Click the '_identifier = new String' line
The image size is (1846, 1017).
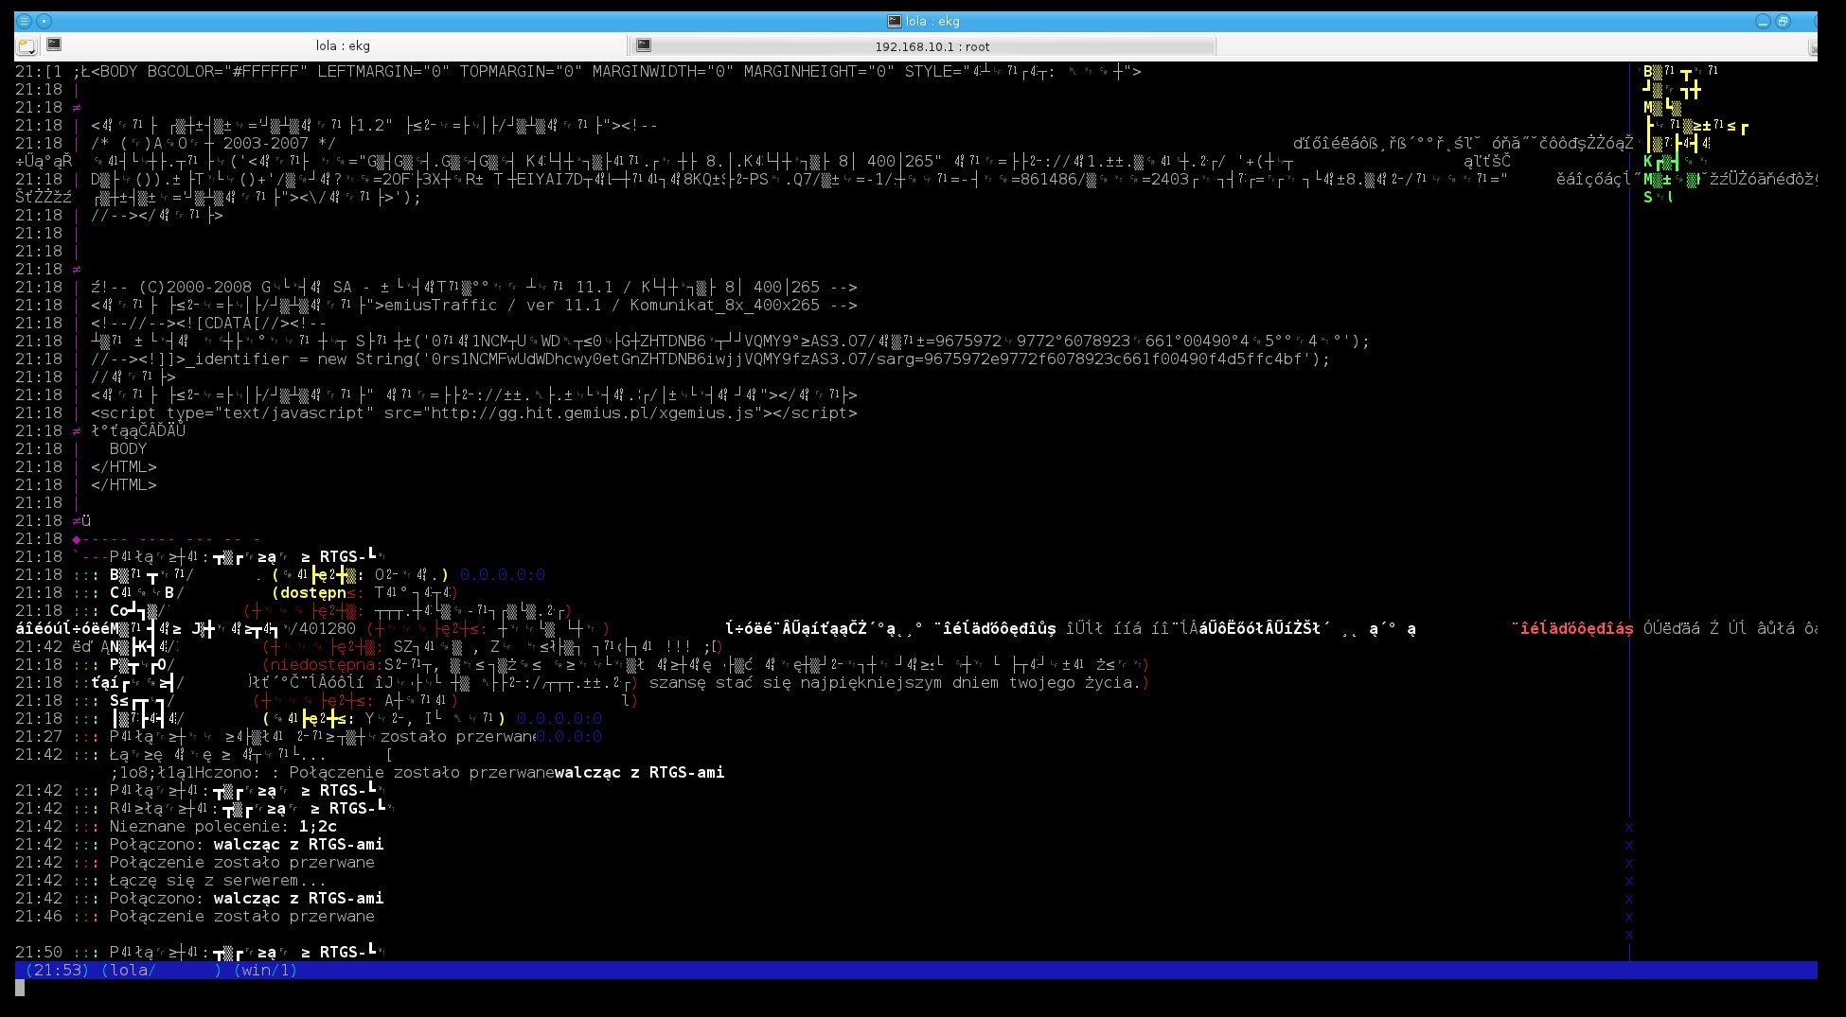tap(711, 359)
